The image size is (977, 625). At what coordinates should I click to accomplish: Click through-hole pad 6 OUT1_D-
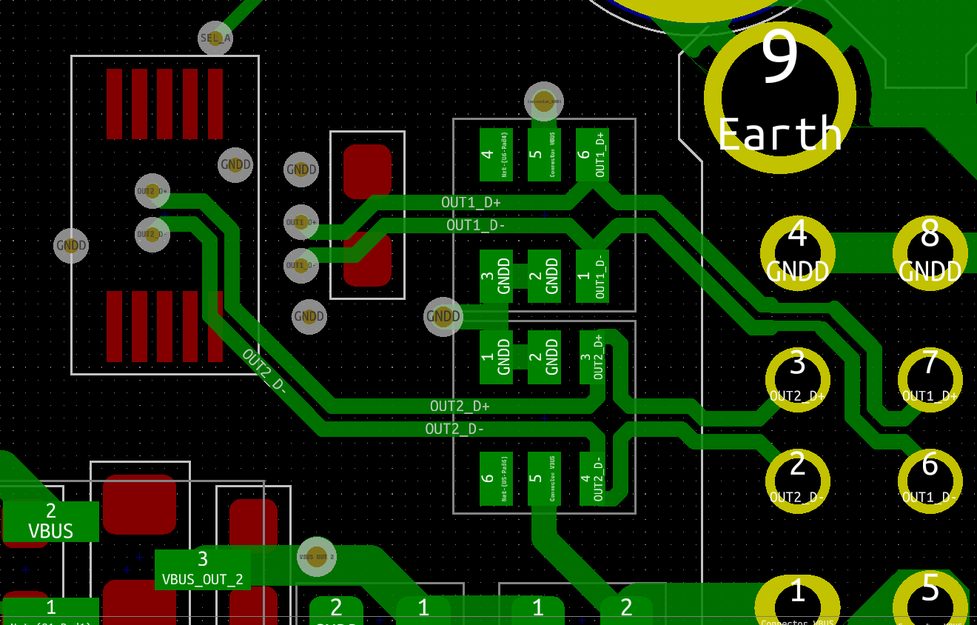(930, 481)
